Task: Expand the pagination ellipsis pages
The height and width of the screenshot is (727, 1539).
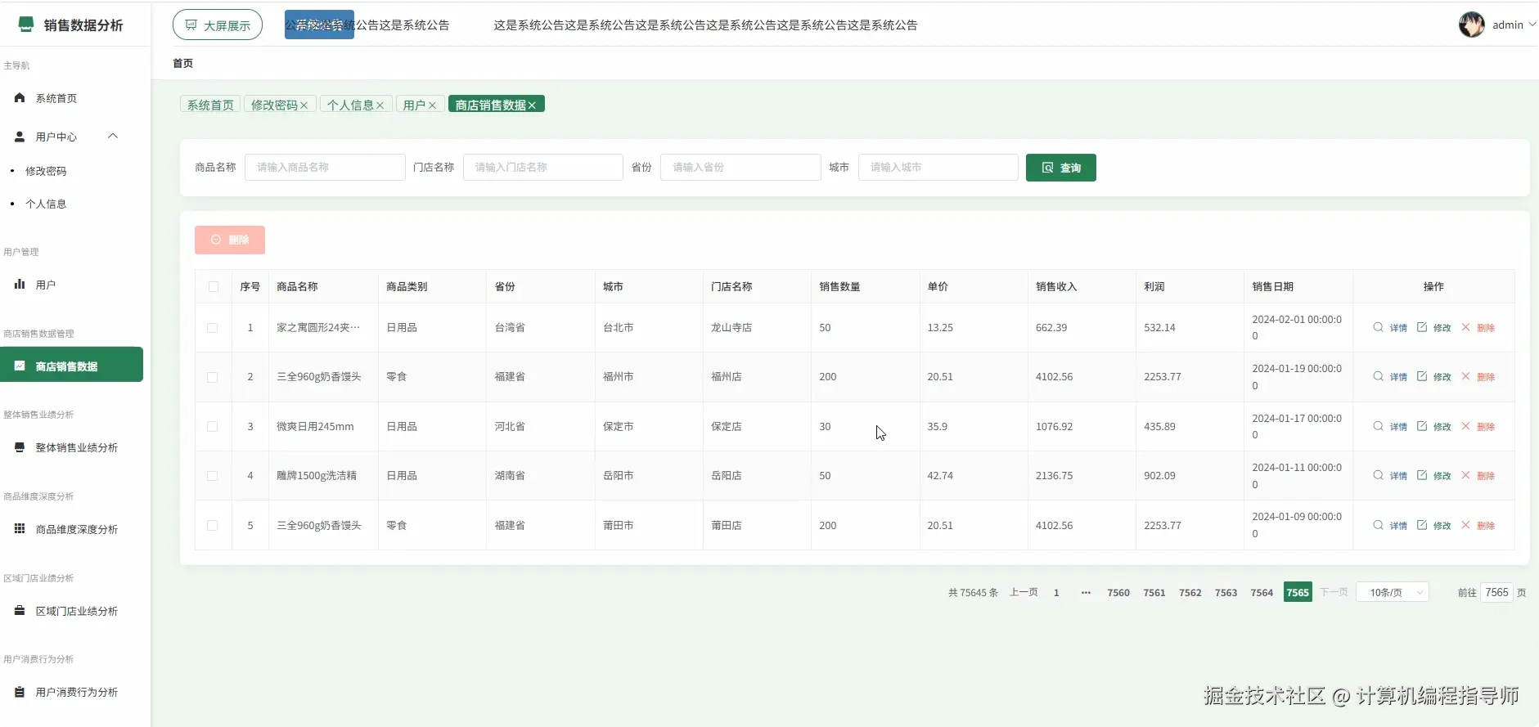Action: click(1086, 593)
